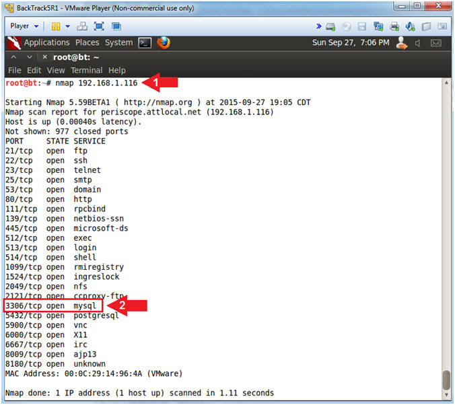The width and height of the screenshot is (455, 405).
Task: Switch to Unity mode icon
Action: (x=116, y=26)
